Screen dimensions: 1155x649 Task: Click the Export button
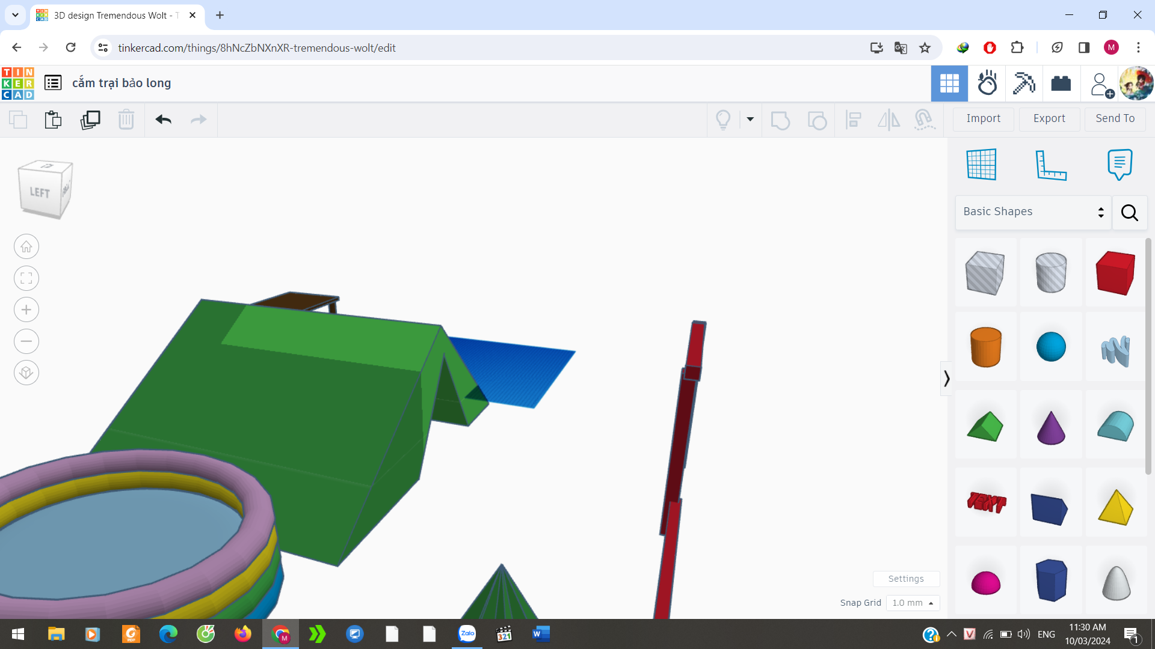(x=1049, y=119)
